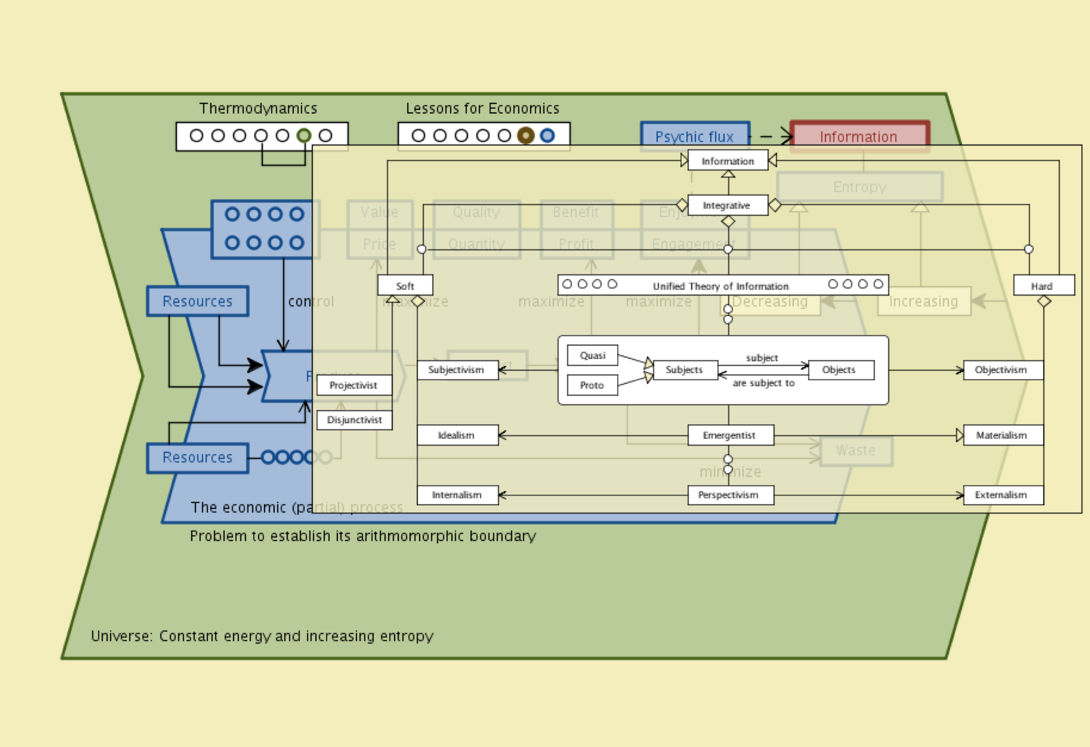Select the brown circle in Lessons for Economics

tap(526, 135)
